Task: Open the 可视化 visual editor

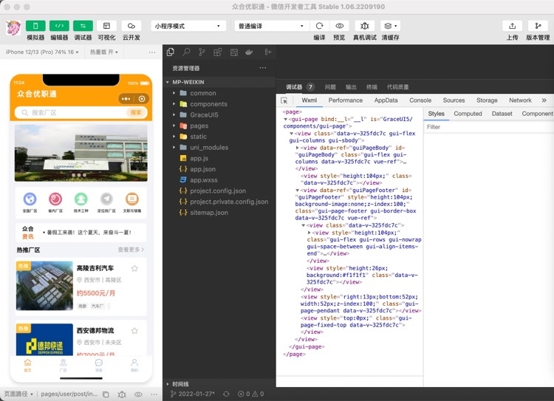Action: point(106,26)
